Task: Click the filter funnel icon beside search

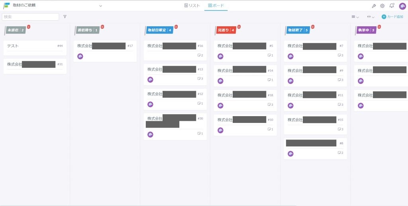Action: (x=65, y=17)
